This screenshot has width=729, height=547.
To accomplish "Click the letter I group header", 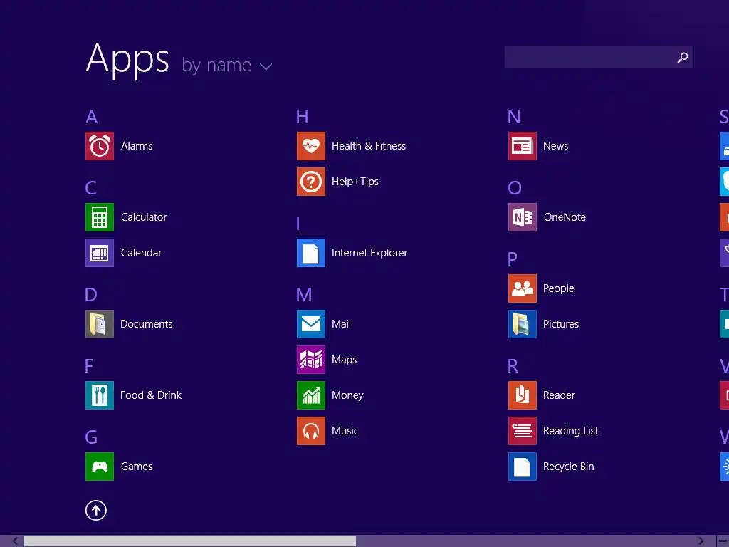I will point(298,224).
